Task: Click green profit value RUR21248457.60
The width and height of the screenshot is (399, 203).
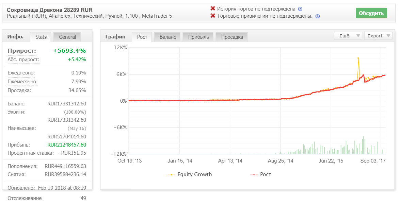Action: [x=67, y=145]
